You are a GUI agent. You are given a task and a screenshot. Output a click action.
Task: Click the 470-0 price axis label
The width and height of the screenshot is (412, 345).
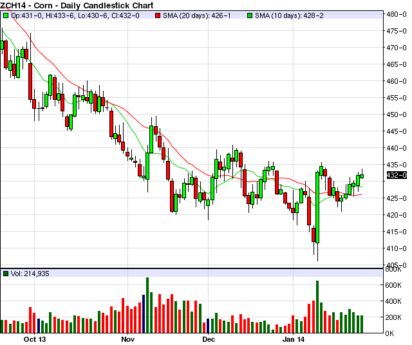[397, 48]
